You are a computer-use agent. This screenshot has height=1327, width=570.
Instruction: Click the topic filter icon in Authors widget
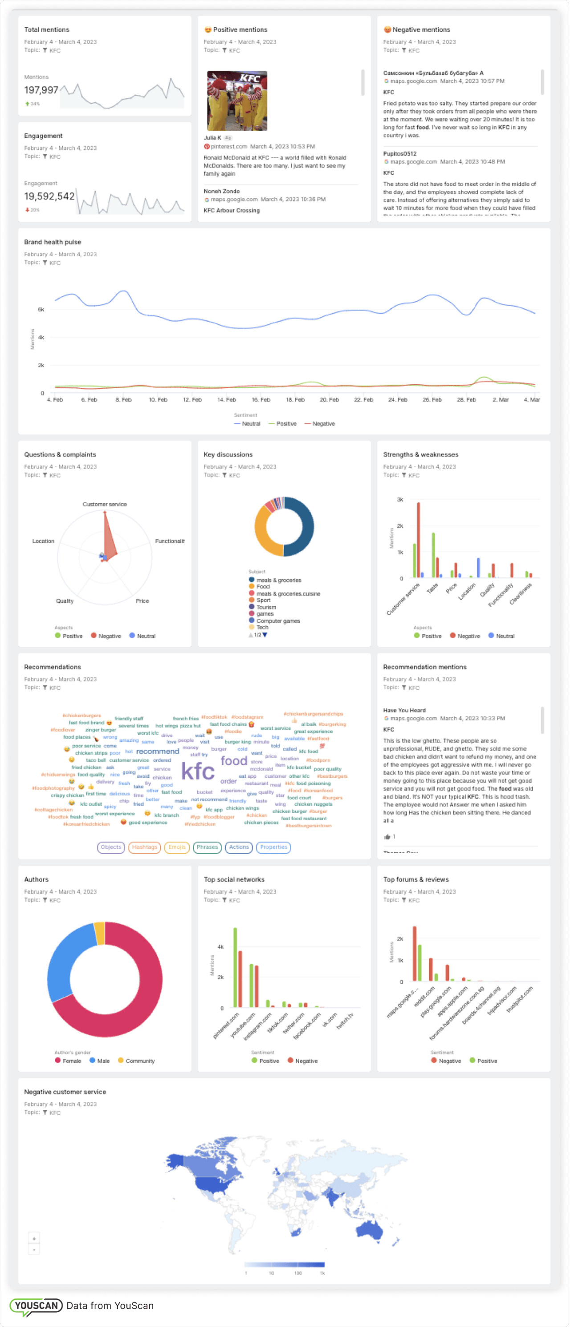click(x=45, y=900)
